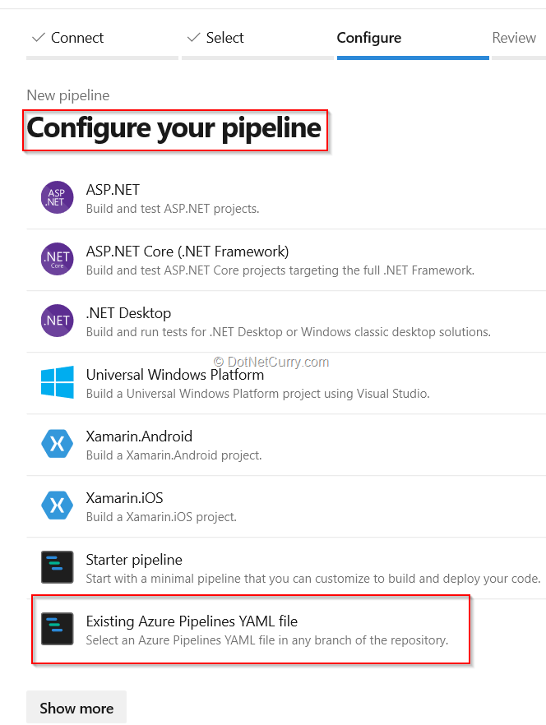Jump to the Review step
The width and height of the screenshot is (546, 725).
tap(514, 38)
